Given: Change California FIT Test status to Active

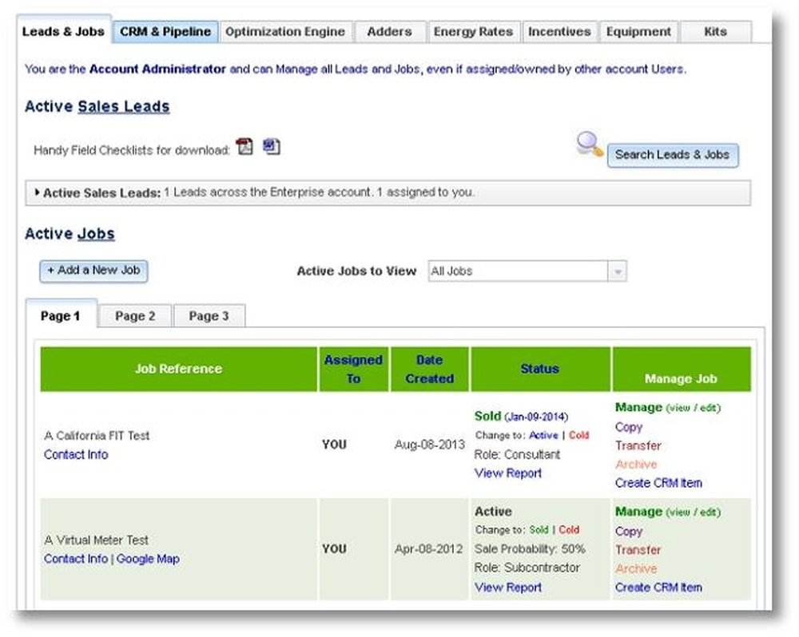Looking at the screenshot, I should (x=543, y=435).
